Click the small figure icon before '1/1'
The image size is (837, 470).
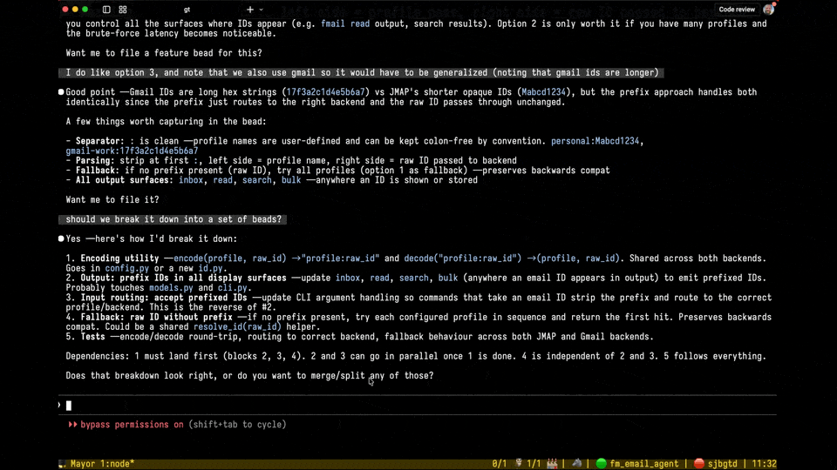tap(518, 464)
